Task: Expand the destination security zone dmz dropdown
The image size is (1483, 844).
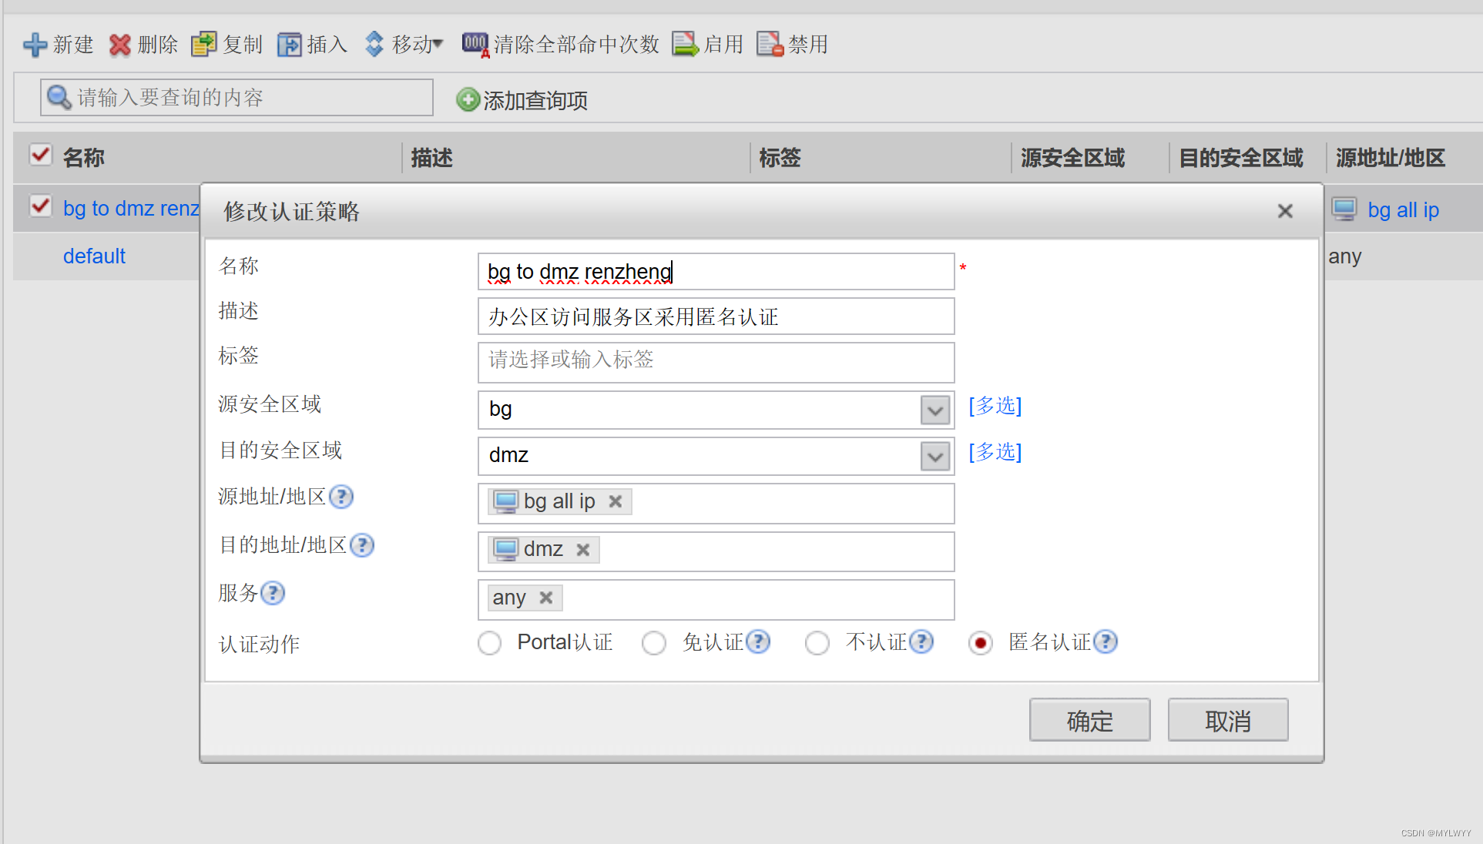Action: (x=934, y=457)
